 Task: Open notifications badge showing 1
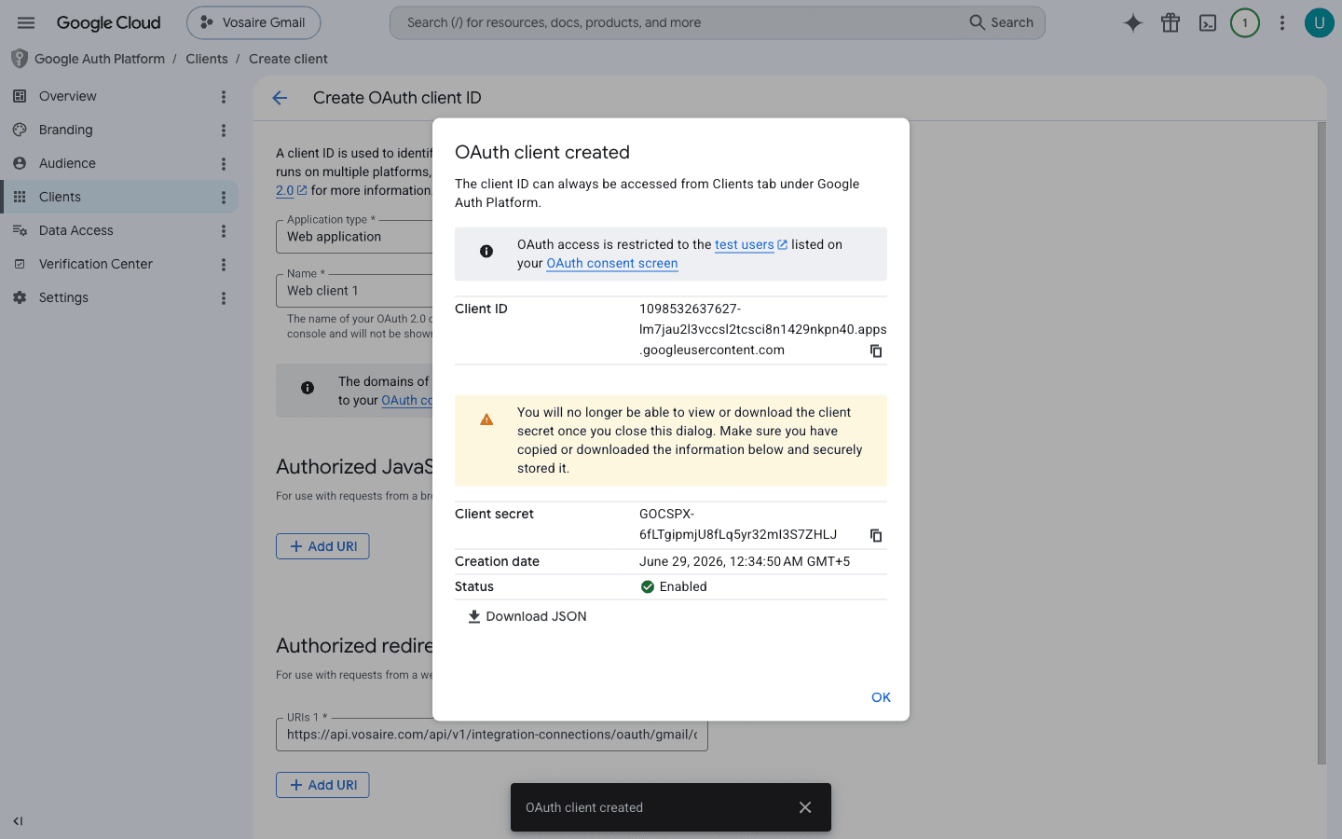[1245, 23]
